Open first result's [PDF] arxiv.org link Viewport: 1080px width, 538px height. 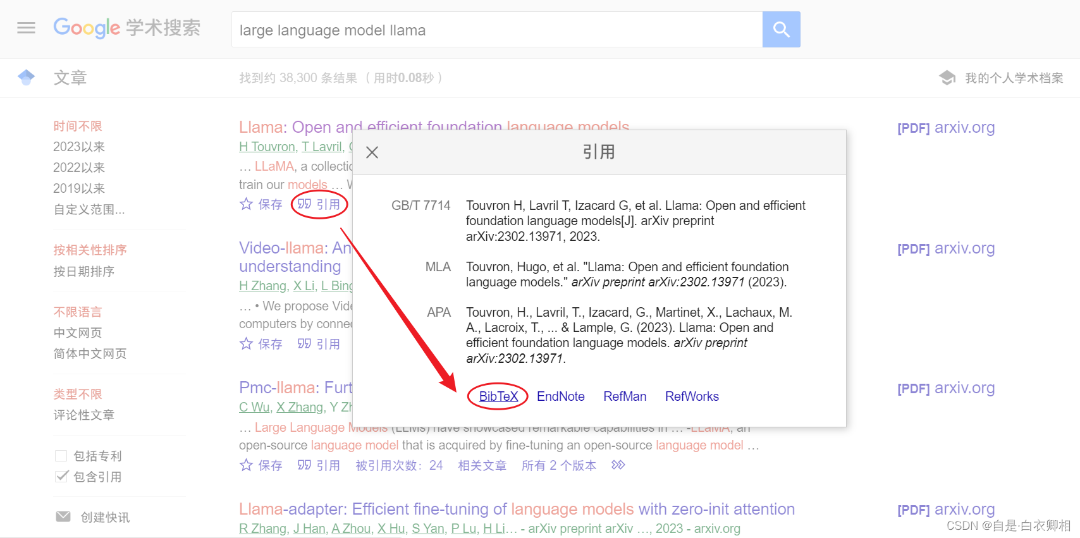click(946, 128)
